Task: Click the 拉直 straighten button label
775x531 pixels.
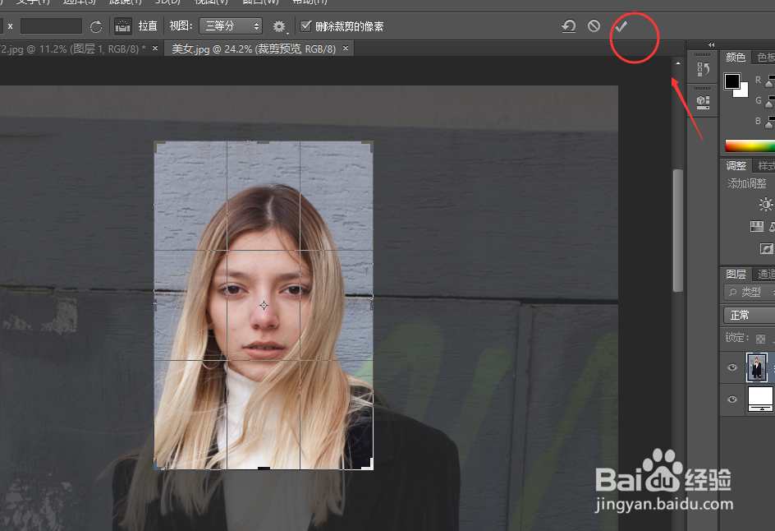Action: coord(147,25)
